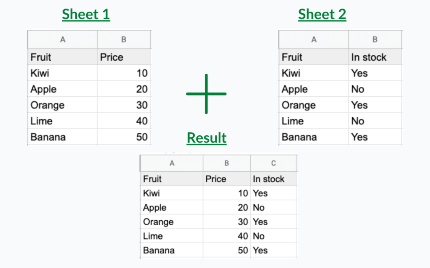Select Banana's Yes cell in Result table
Screen dimensions: 430x268
point(273,250)
